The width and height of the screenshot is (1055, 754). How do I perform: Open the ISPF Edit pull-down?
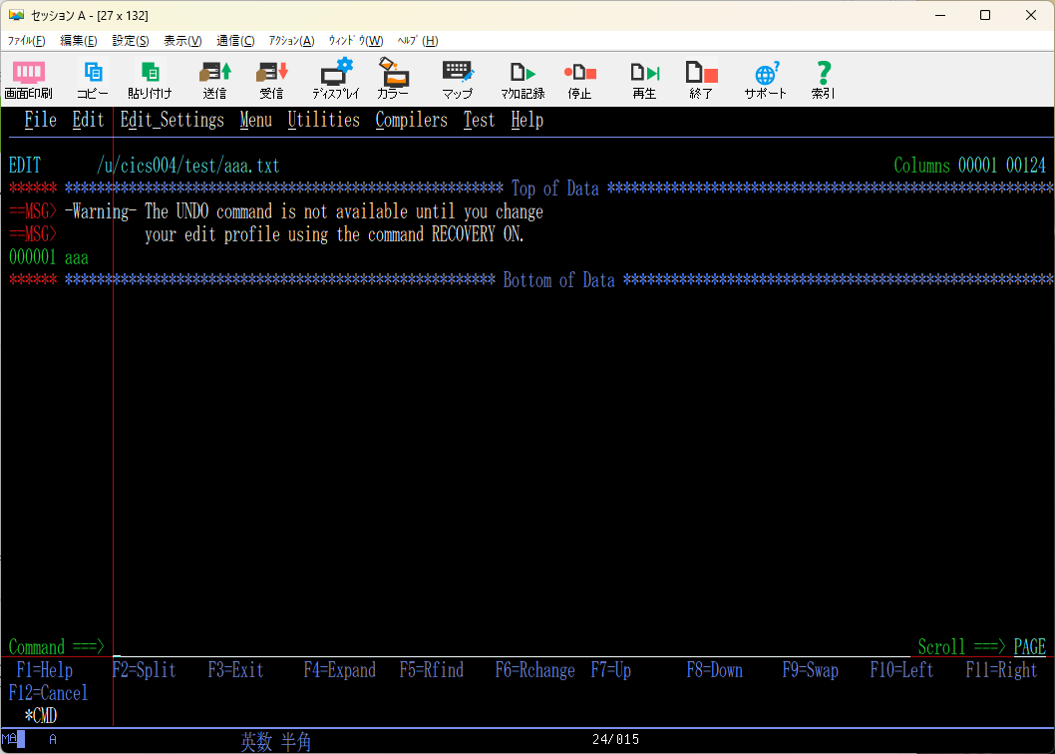pyautogui.click(x=88, y=121)
